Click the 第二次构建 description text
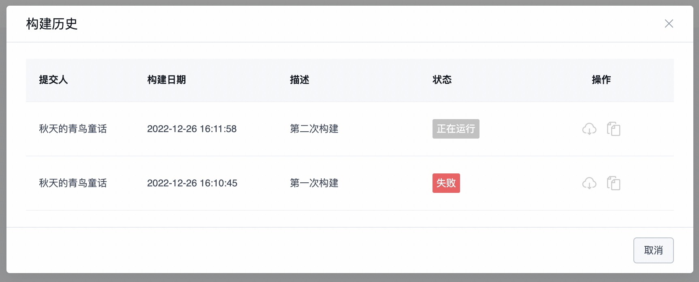 [314, 129]
